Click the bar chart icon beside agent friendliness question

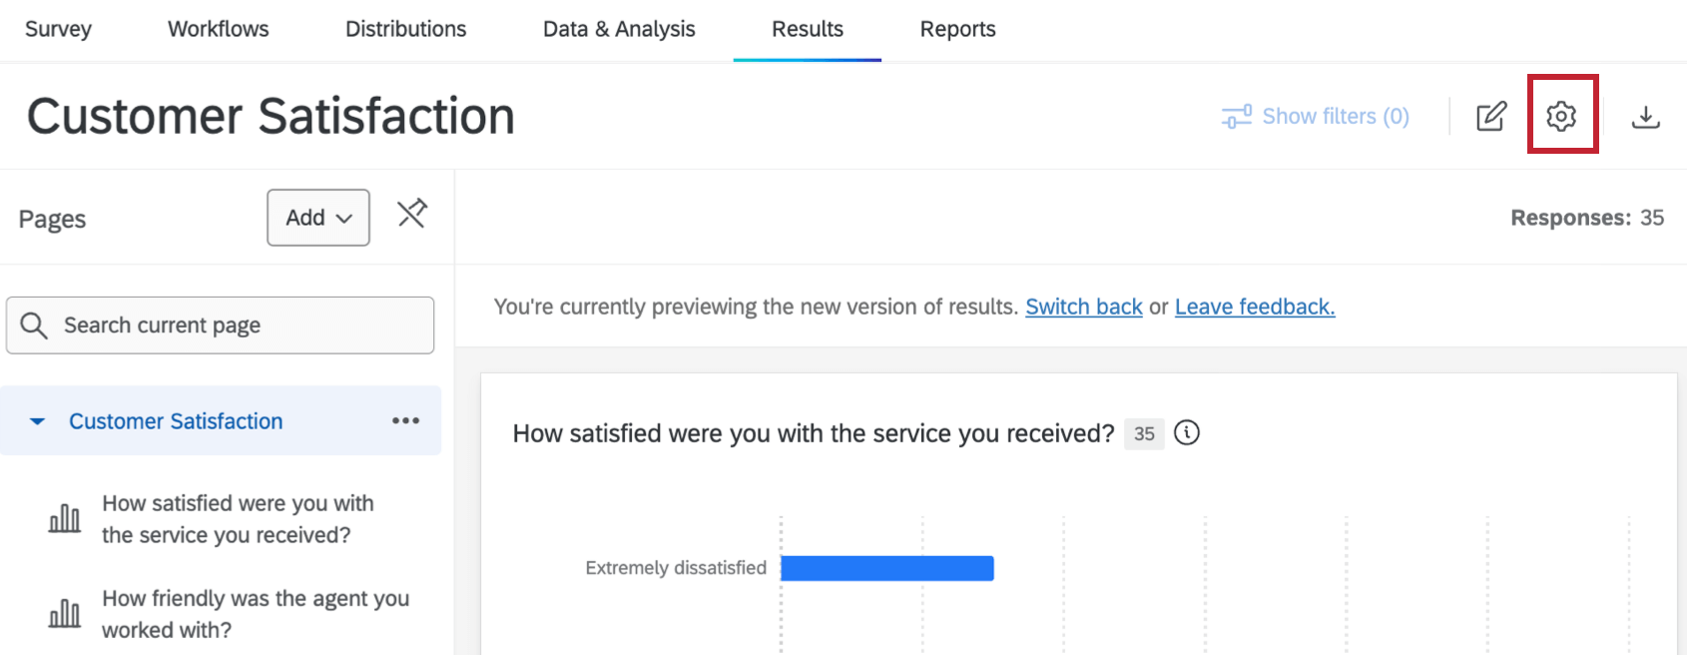pos(64,612)
